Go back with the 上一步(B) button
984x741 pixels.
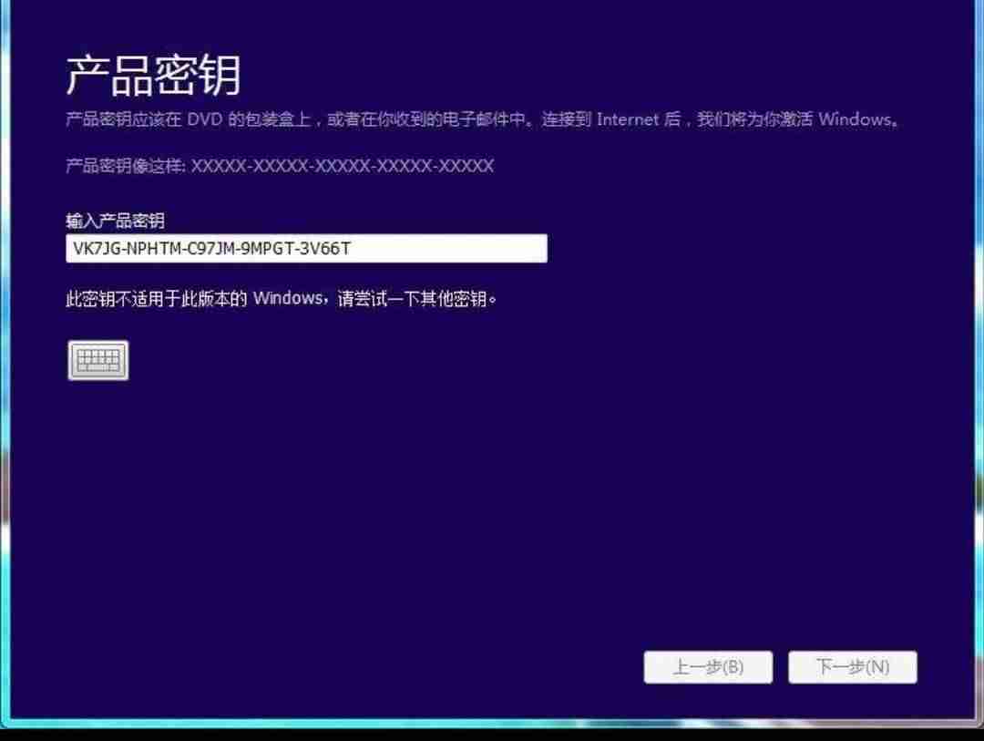click(708, 666)
